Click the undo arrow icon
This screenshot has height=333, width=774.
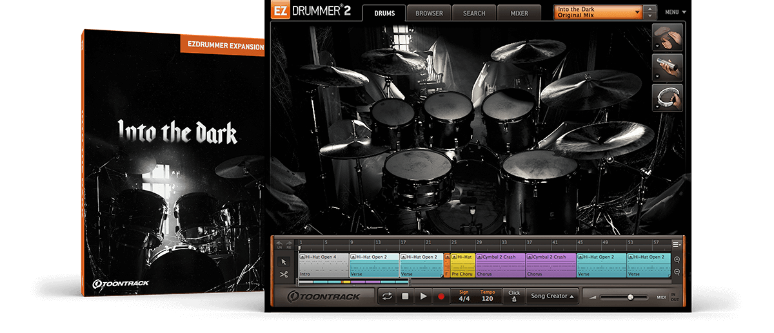279,243
